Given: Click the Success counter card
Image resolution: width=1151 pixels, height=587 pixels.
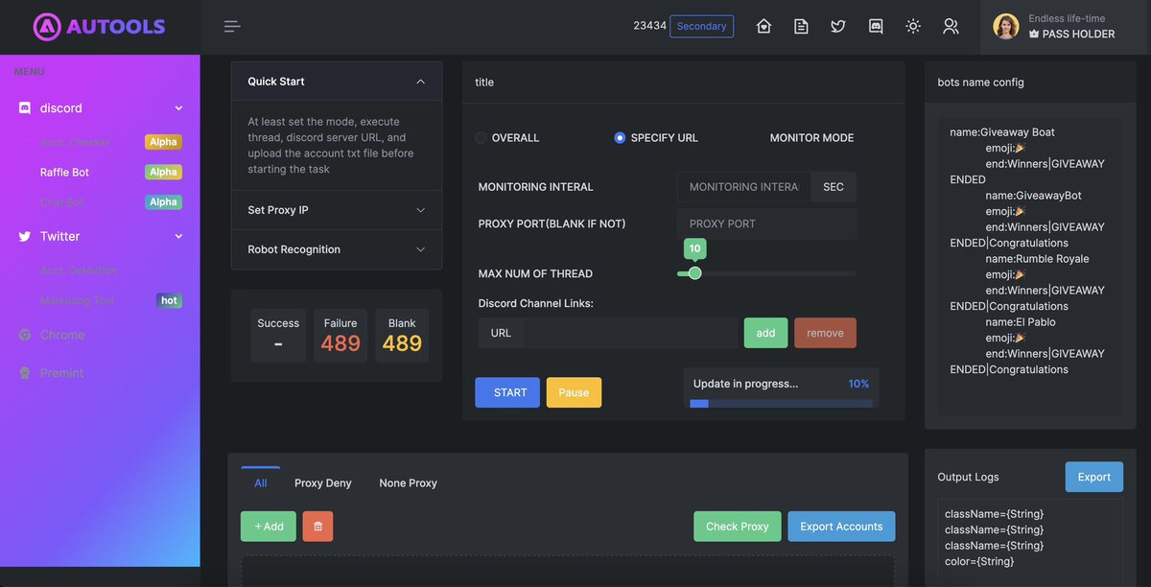Looking at the screenshot, I should 278,336.
